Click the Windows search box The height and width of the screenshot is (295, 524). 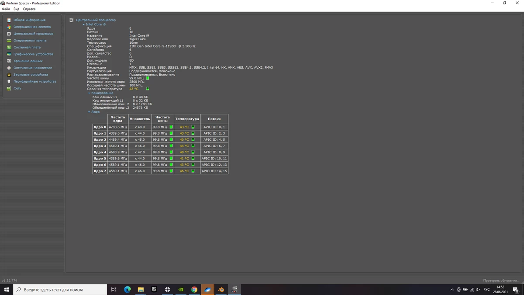(x=60, y=289)
